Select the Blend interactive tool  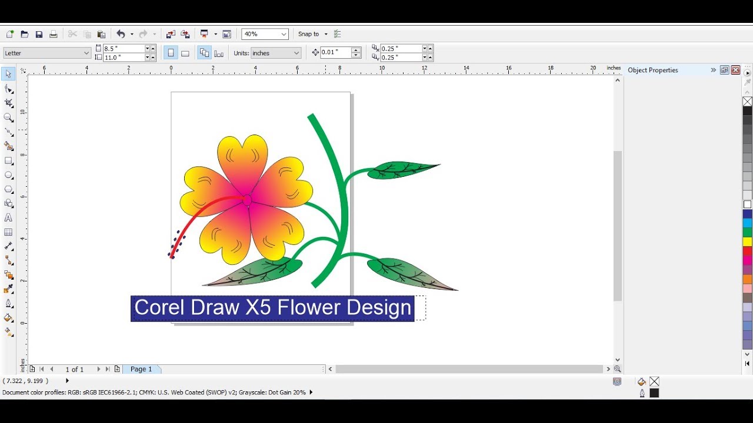point(8,275)
